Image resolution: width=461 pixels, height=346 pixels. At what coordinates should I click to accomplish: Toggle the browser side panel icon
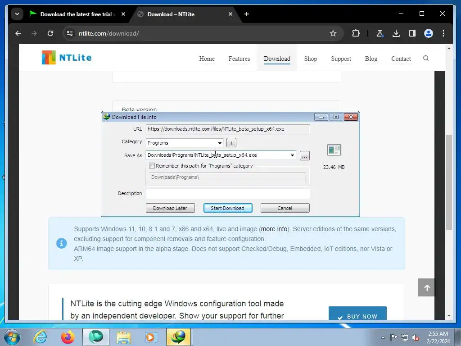pos(412,33)
